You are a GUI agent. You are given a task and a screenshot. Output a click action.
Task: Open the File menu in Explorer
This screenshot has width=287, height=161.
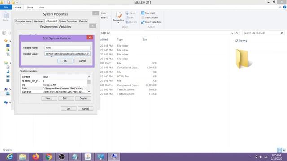(6, 8)
